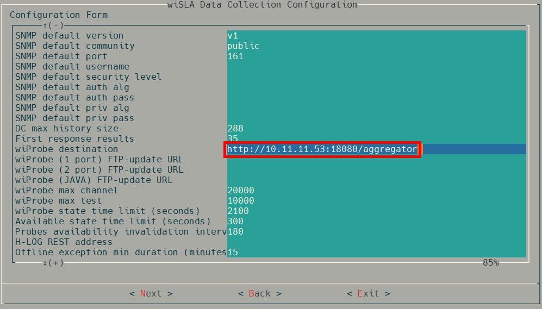Screen dimensions: 542x309
Task: Click the 'Available state time limit (seconds)' label
Action: 113,222
